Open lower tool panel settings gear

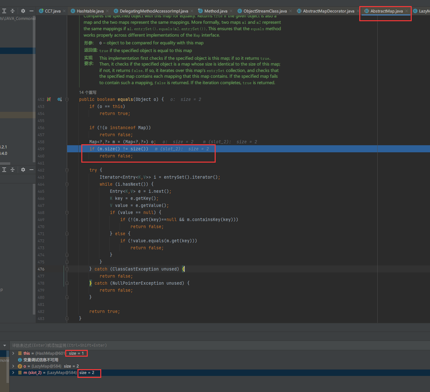click(x=23, y=170)
